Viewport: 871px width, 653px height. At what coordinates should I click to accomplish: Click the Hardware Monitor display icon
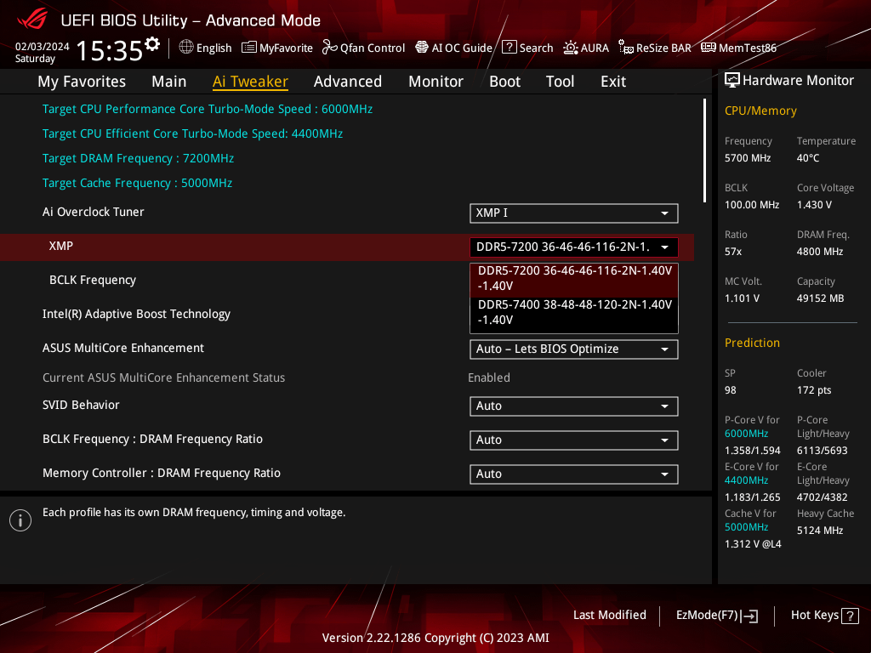point(732,81)
